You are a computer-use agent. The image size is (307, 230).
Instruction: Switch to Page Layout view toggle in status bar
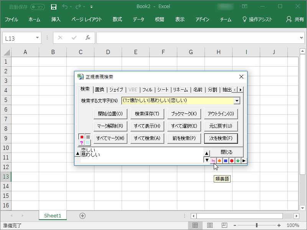(209, 226)
